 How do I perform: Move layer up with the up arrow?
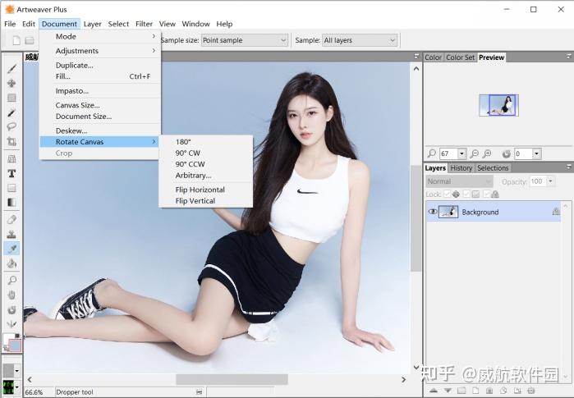point(434,391)
